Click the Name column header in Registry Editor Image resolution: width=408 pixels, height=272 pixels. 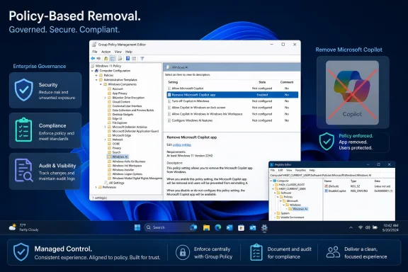coord(328,181)
